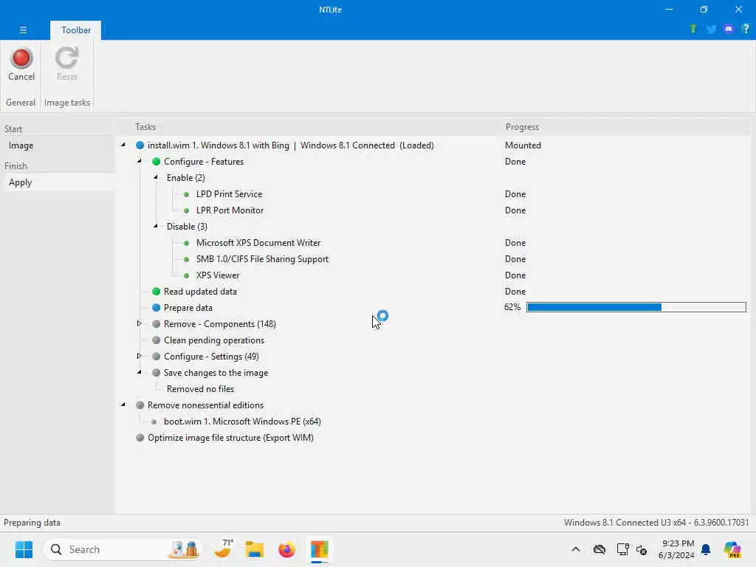The width and height of the screenshot is (756, 567).
Task: Select XPS Viewer row
Action: [218, 275]
